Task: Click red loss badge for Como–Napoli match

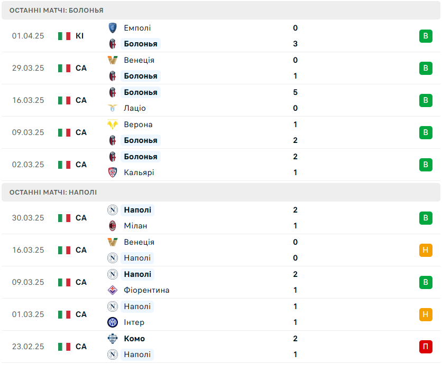Action: (x=426, y=347)
